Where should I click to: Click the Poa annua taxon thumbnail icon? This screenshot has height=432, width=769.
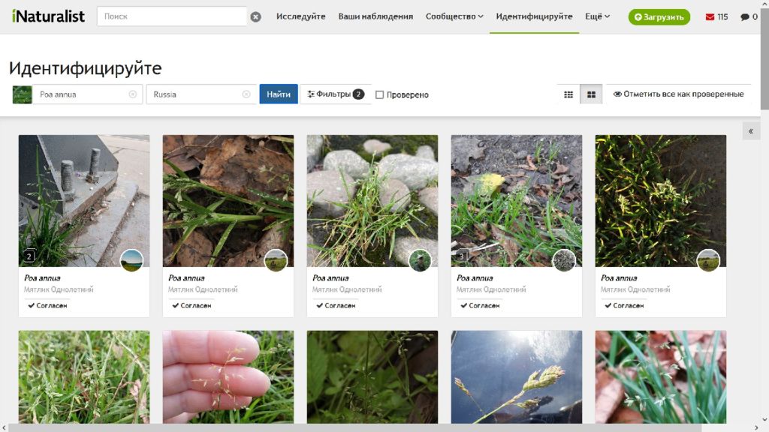(22, 94)
